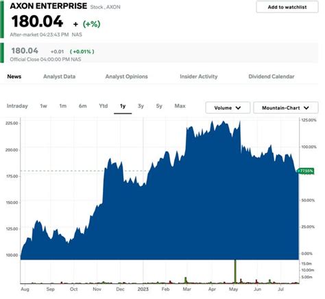Click the +0.01% change value
325x299 pixels.
(82, 51)
